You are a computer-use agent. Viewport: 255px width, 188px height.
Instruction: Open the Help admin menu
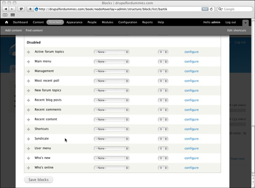point(161,22)
